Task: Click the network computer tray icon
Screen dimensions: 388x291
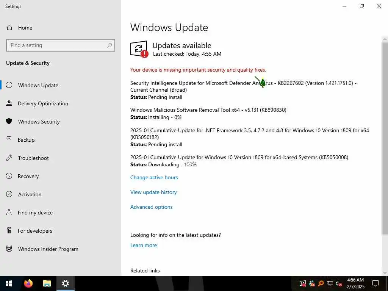Action: pos(330,283)
